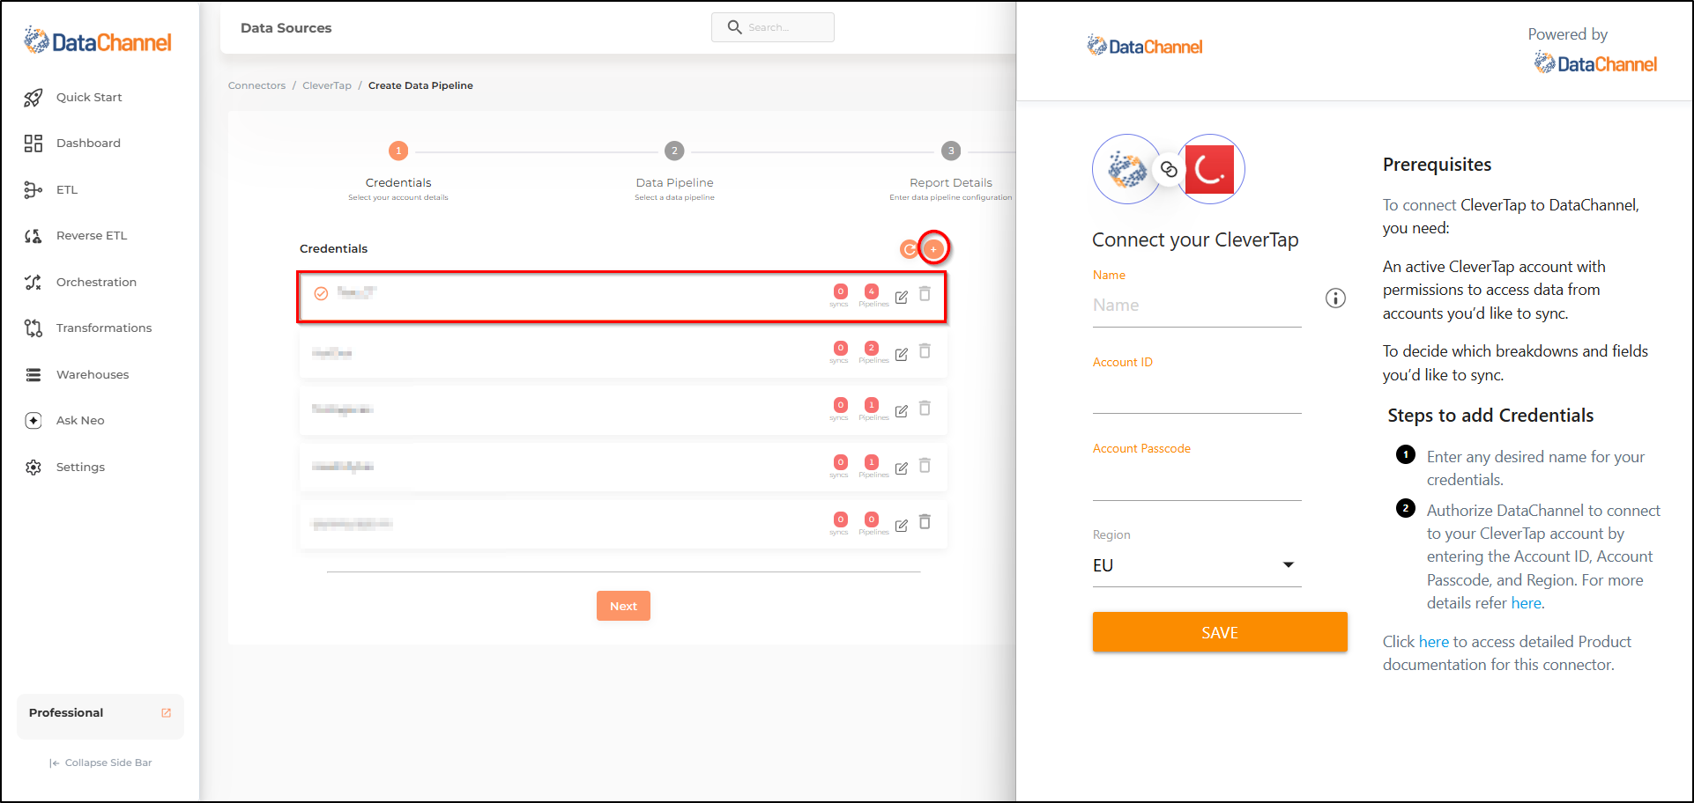
Task: Collapse Side Bar
Action: (100, 762)
